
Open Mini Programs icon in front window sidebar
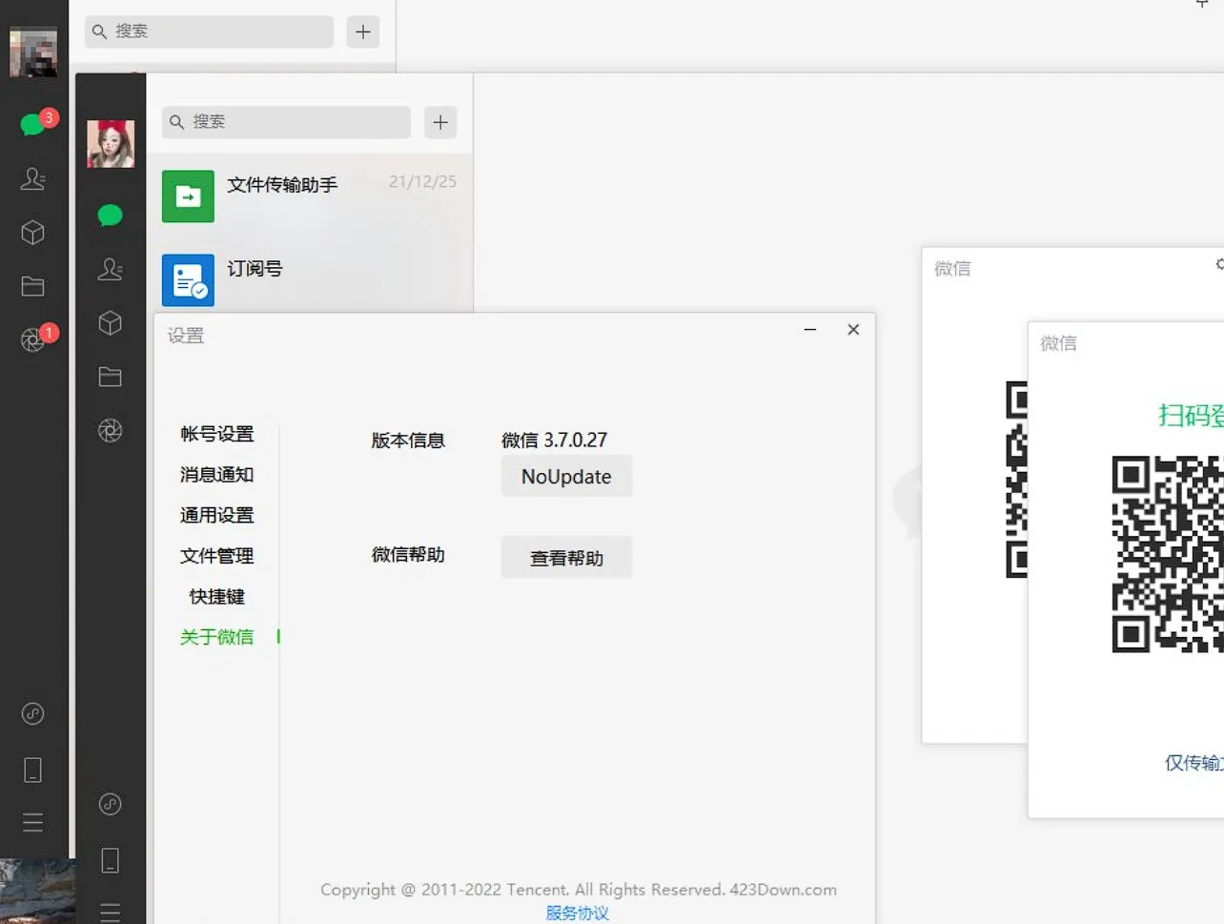pyautogui.click(x=111, y=804)
